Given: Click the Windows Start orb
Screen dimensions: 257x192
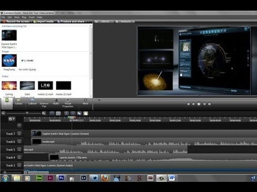Looking at the screenshot, I should [5, 178].
